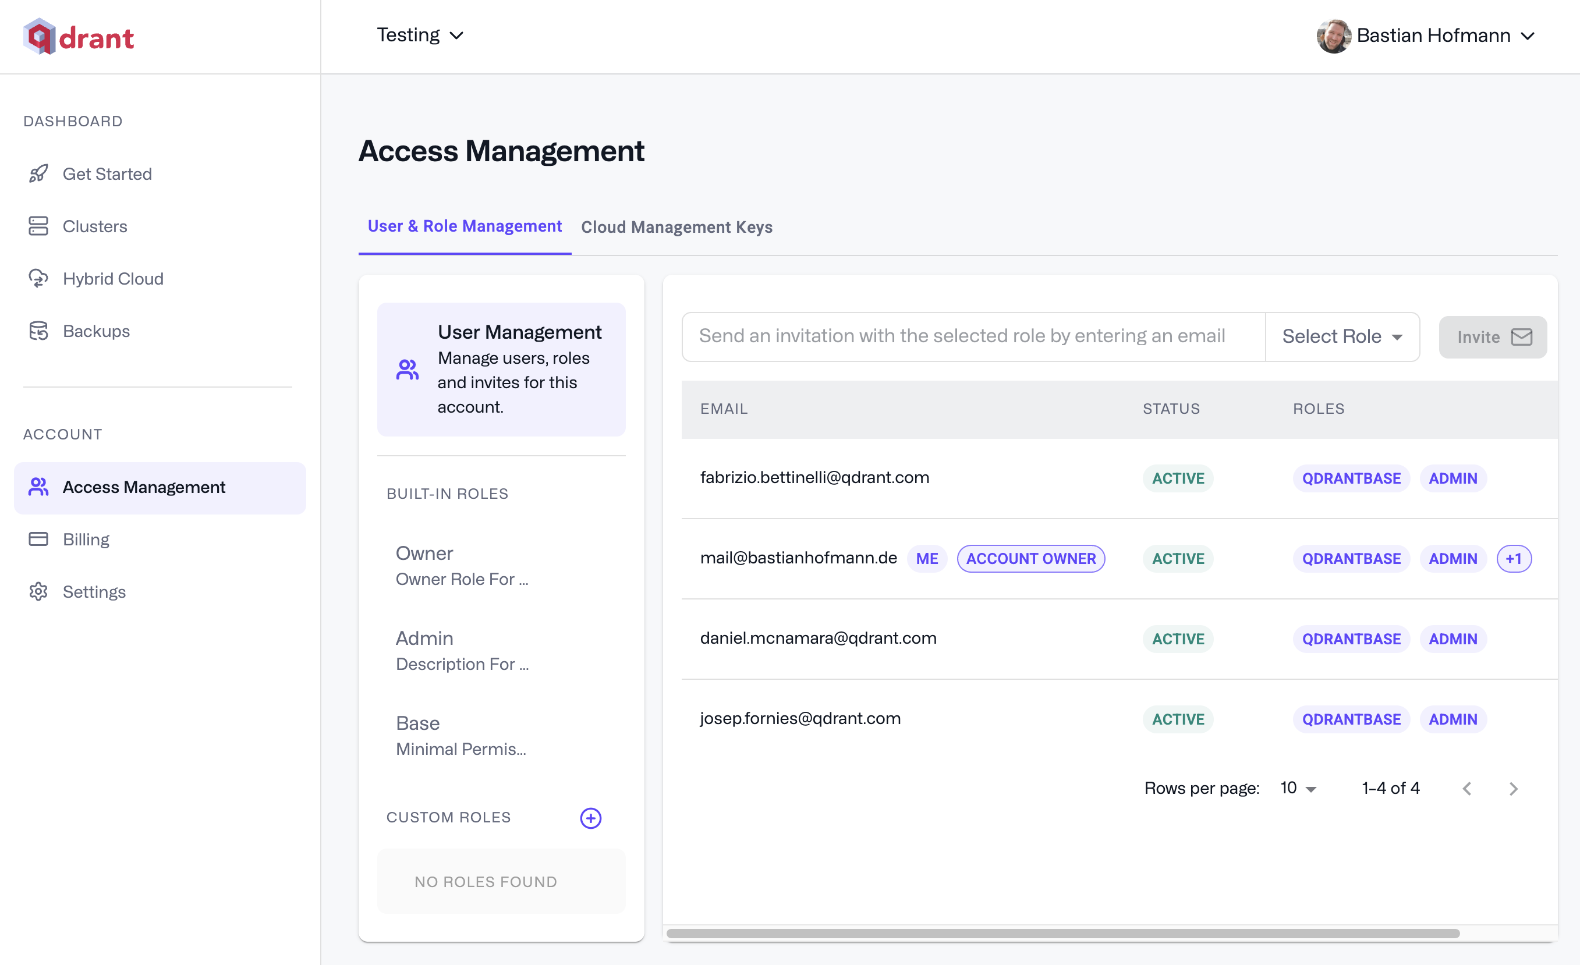Expand the Testing account dropdown
The width and height of the screenshot is (1580, 965).
(420, 36)
